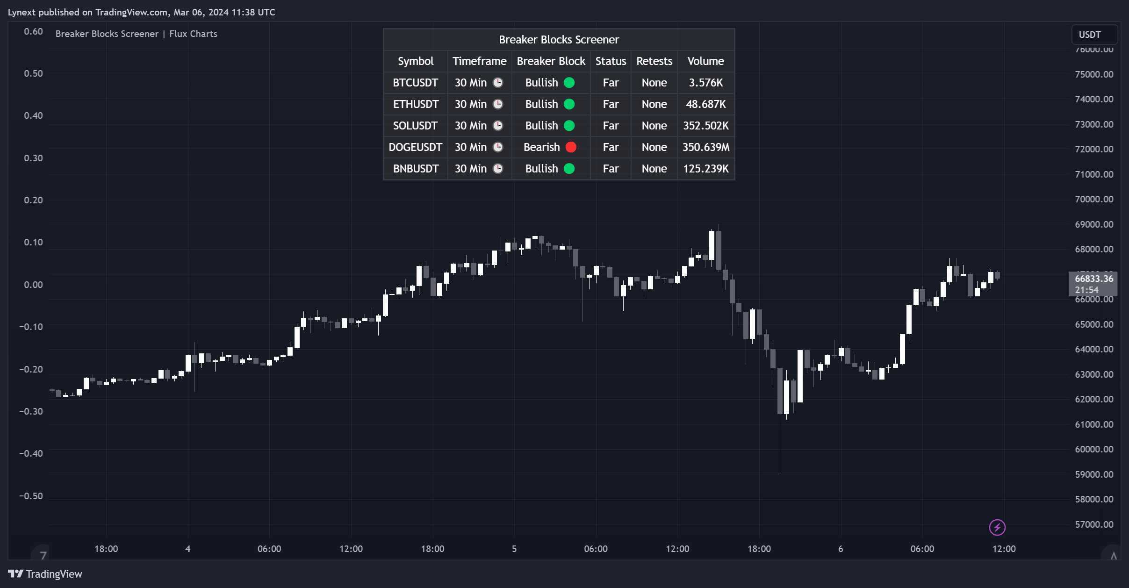
Task: Click the 12:00 time label at far right
Action: click(1004, 549)
